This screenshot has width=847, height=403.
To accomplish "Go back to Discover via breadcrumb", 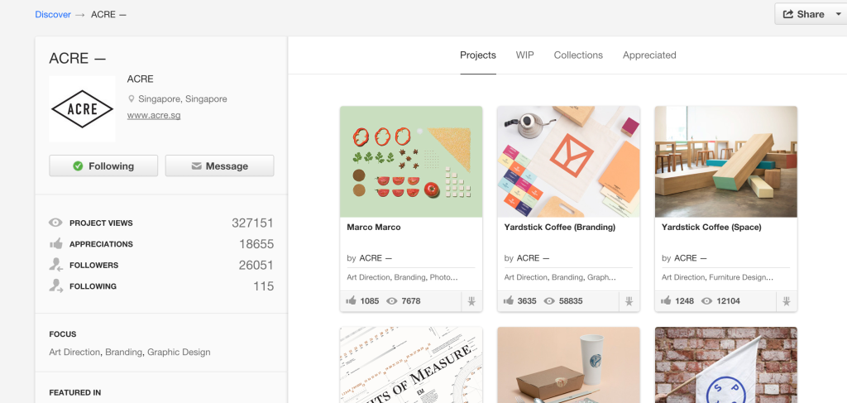I will [53, 15].
